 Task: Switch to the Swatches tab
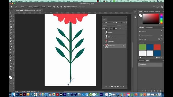point(146,11)
